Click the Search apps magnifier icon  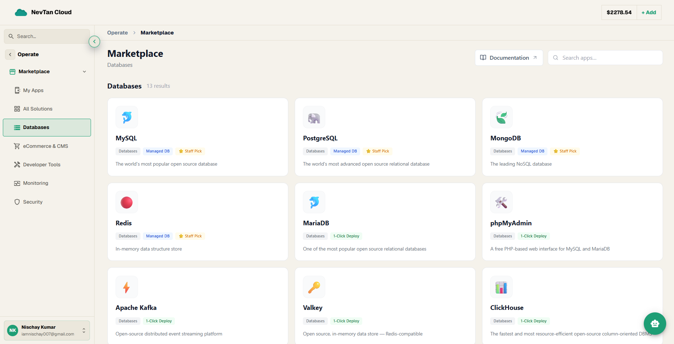(556, 58)
